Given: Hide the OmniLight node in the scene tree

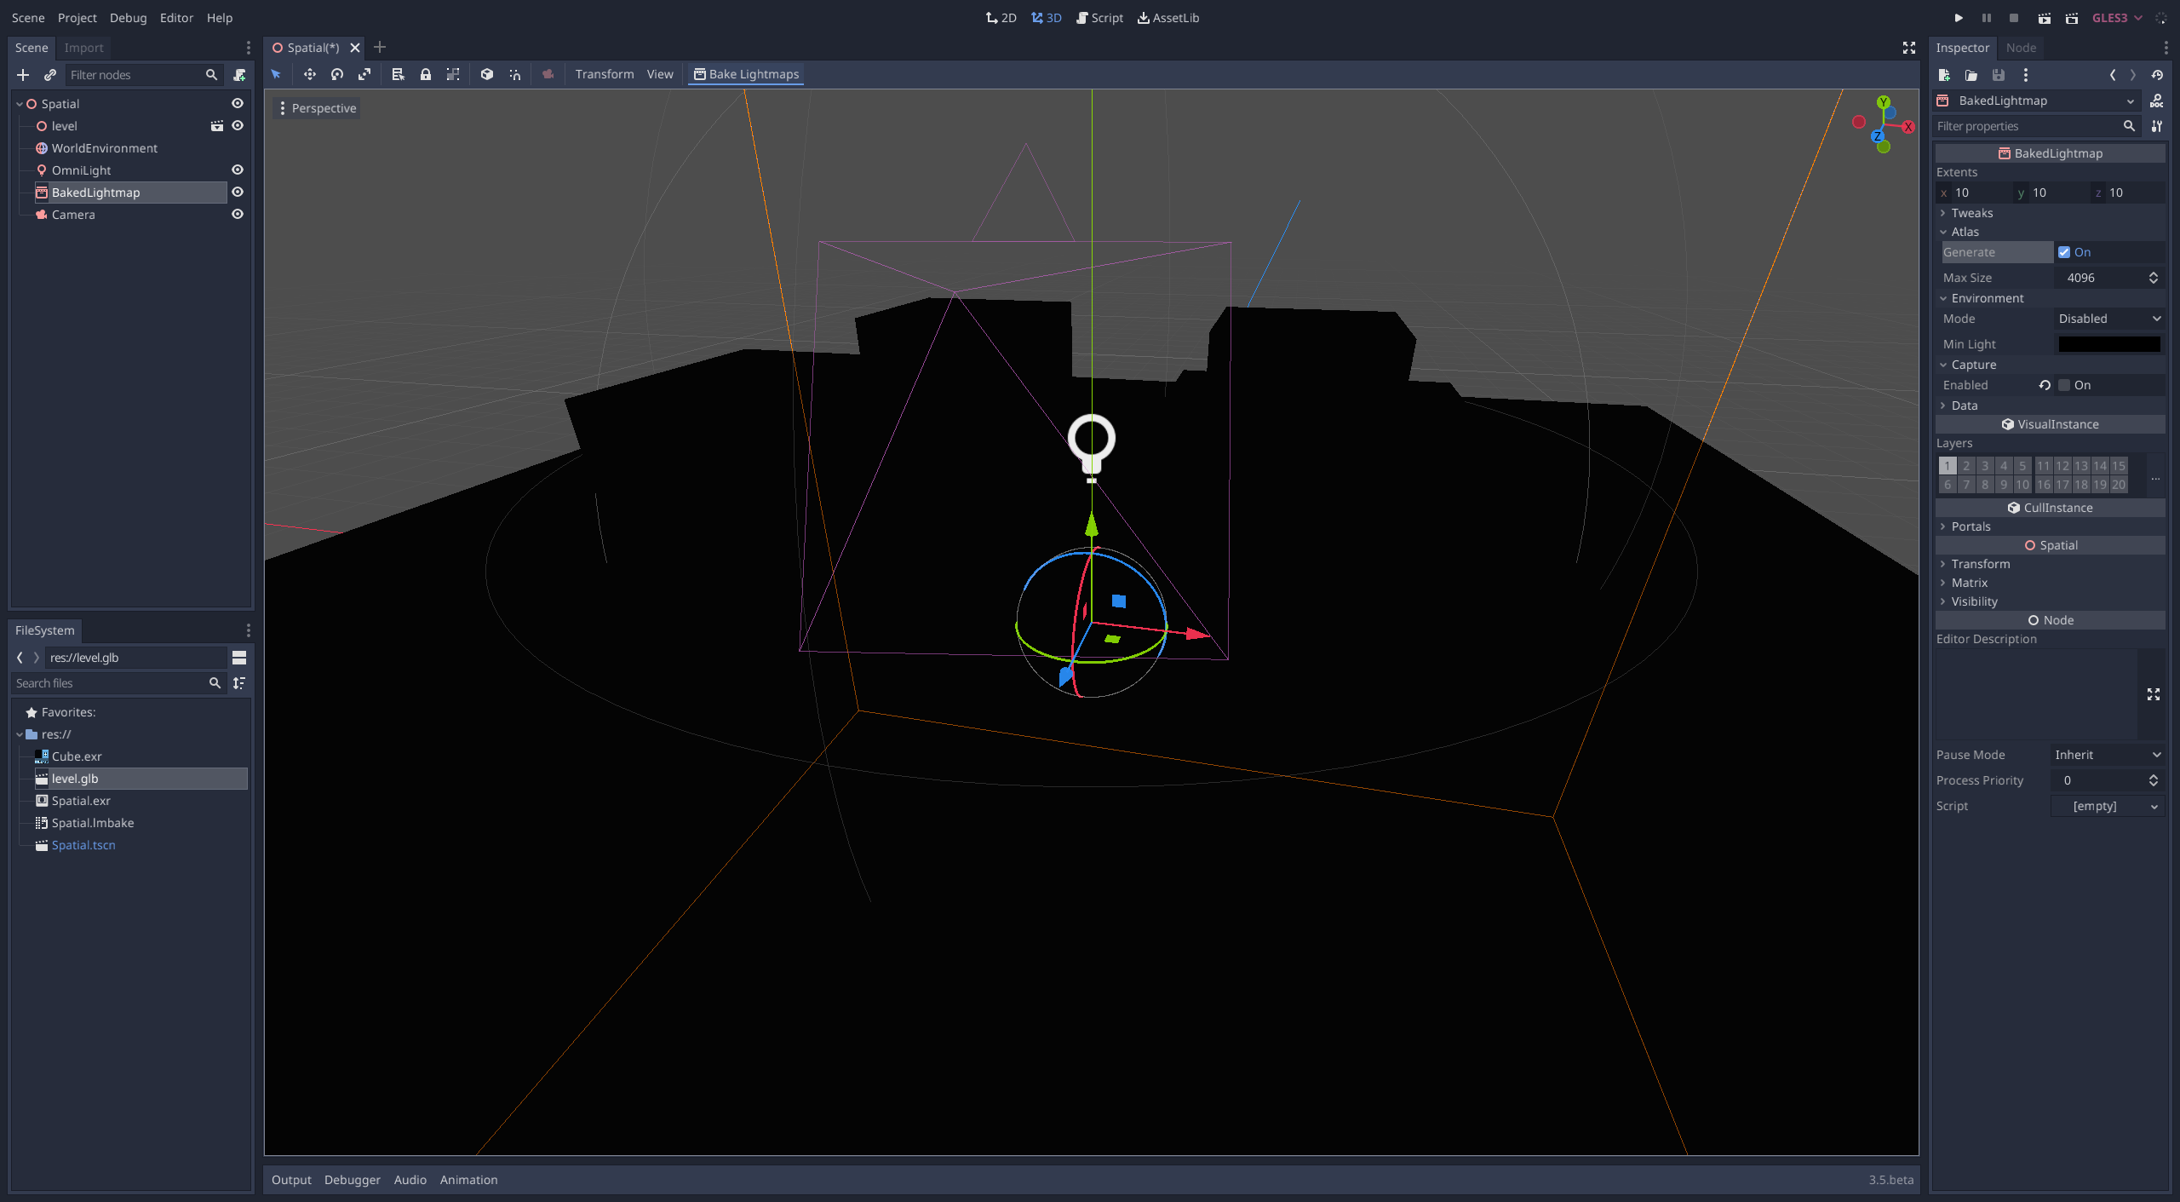Looking at the screenshot, I should pyautogui.click(x=237, y=170).
